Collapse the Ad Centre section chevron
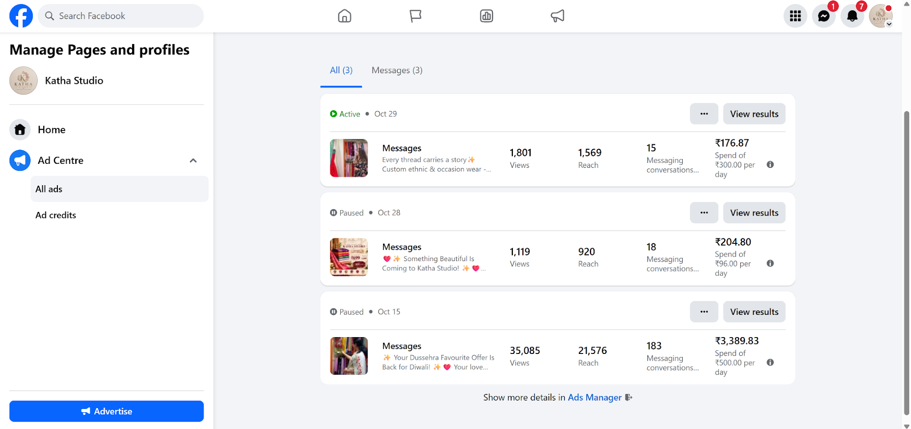 coord(193,161)
